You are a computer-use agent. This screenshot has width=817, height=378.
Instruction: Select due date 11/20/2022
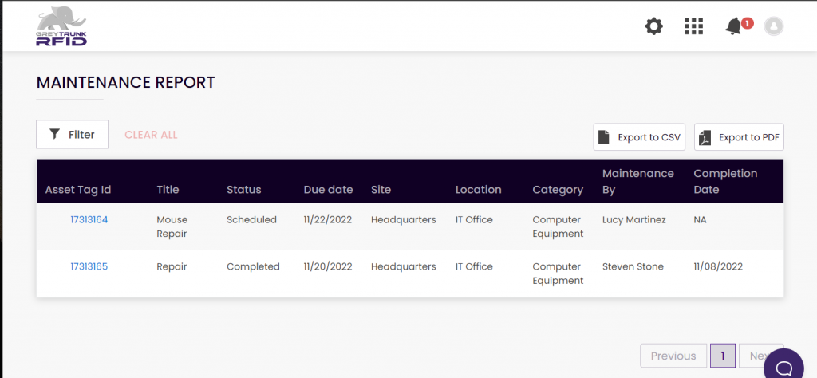[x=328, y=266]
